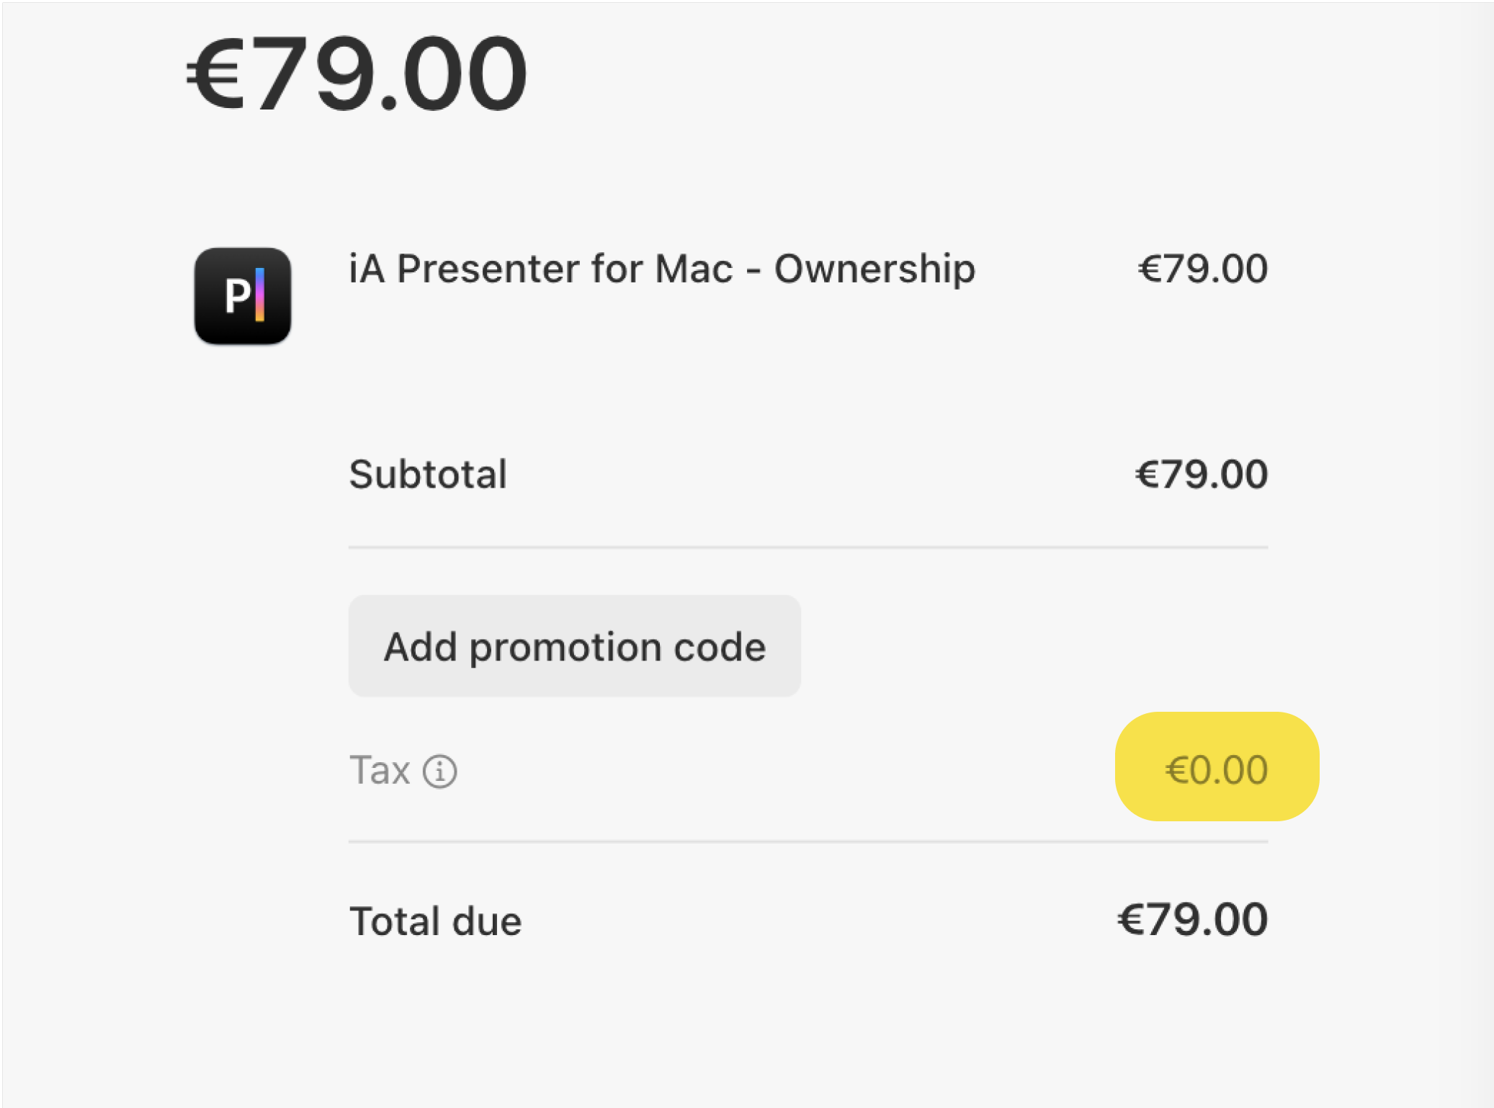Click the Subtotal row

click(x=428, y=475)
